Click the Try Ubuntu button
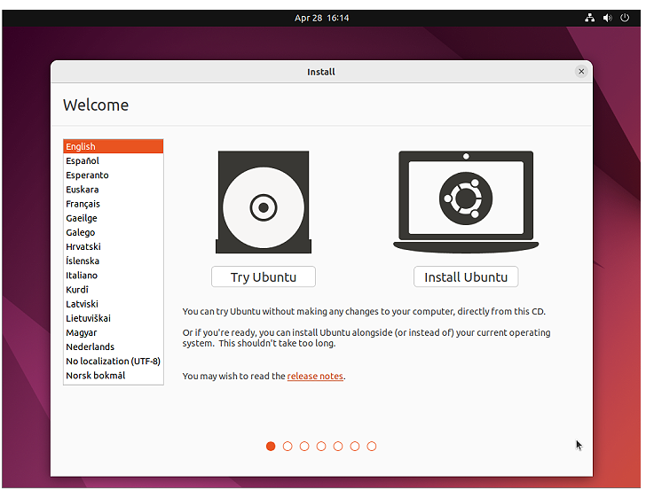Screen dimensions: 654x498 (264, 276)
